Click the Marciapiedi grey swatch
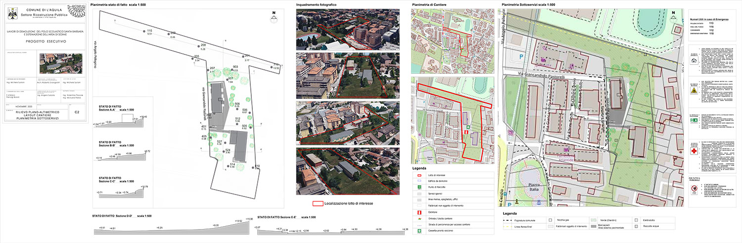 pyautogui.click(x=594, y=227)
